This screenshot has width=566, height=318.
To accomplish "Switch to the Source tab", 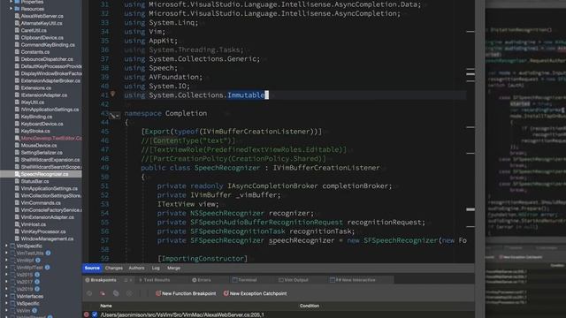I will 92,268.
